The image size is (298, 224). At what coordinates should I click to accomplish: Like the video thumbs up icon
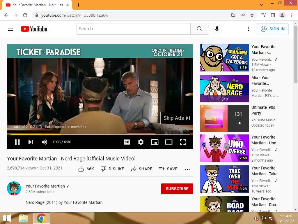click(81, 169)
